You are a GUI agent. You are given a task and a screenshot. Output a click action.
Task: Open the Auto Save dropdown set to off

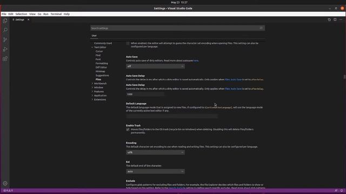click(155, 66)
